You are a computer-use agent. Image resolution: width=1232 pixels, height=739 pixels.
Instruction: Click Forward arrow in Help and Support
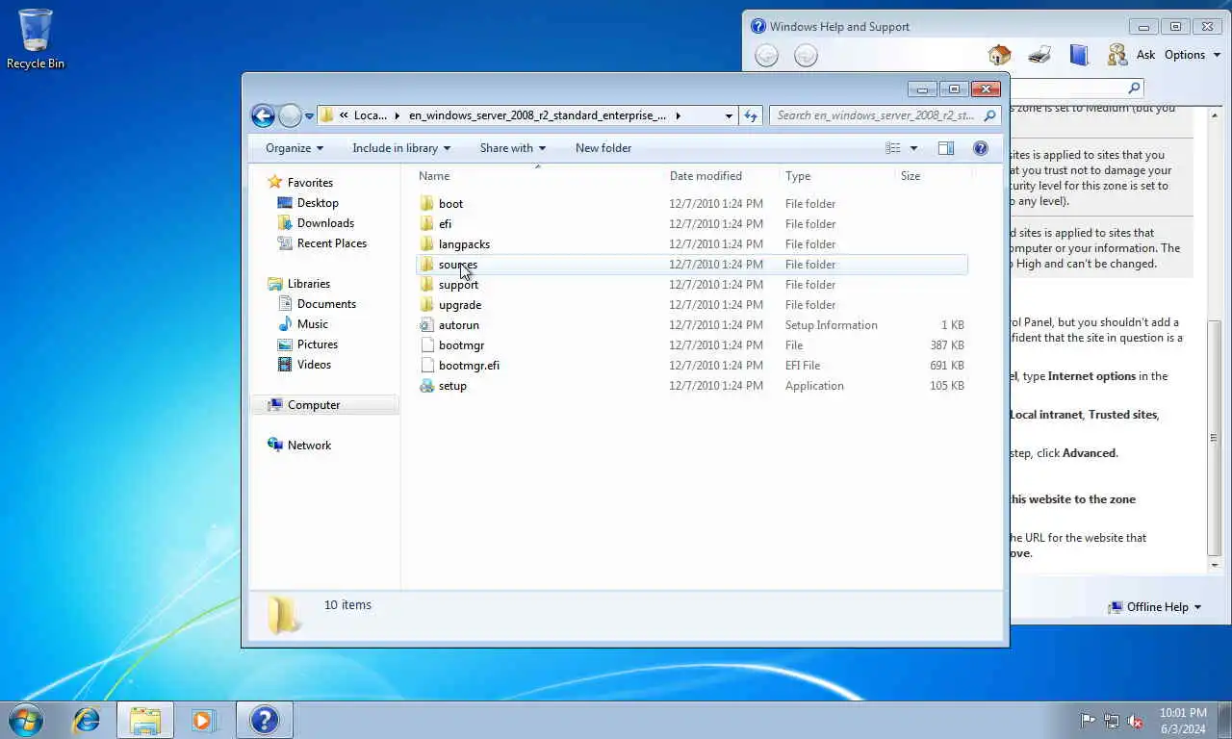click(x=806, y=56)
